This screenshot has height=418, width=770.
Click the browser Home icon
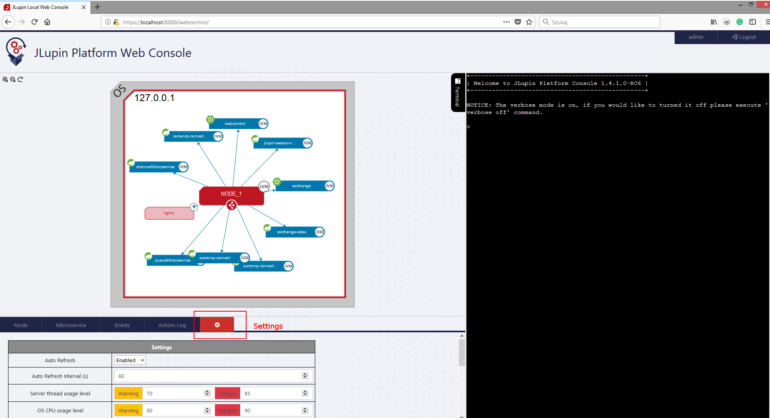(47, 22)
